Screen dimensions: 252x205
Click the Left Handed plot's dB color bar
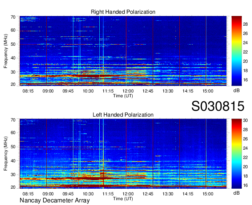coord(236,154)
